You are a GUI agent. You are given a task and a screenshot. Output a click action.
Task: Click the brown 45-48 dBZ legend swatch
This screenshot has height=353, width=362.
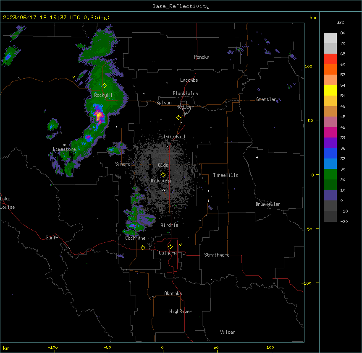330,112
